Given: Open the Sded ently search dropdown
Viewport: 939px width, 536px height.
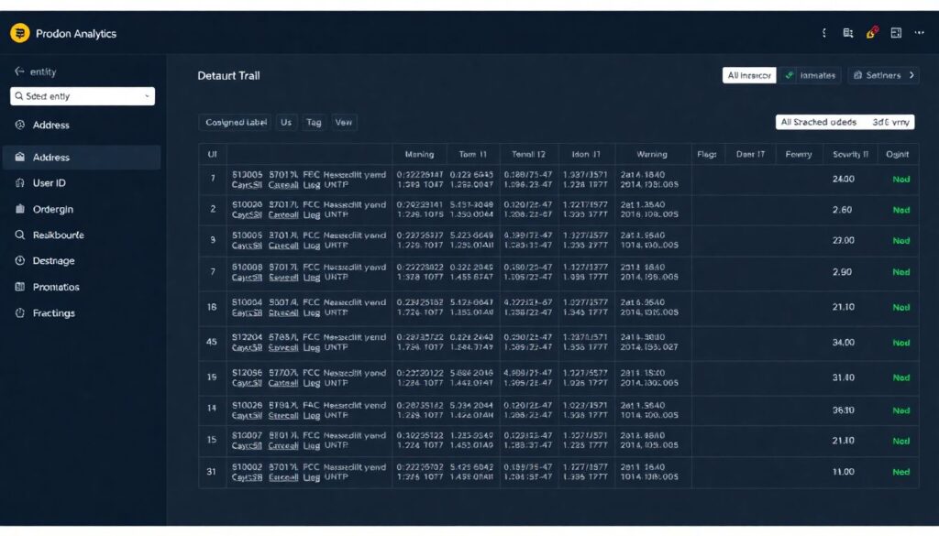Looking at the screenshot, I should click(83, 95).
